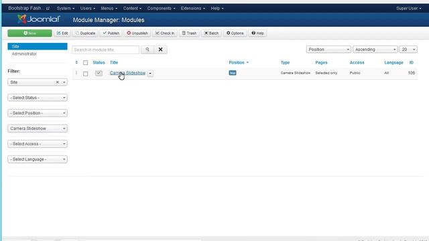Viewport: 429px width, 241px height.
Task: Clear the Site filter selection X
Action: 58,82
